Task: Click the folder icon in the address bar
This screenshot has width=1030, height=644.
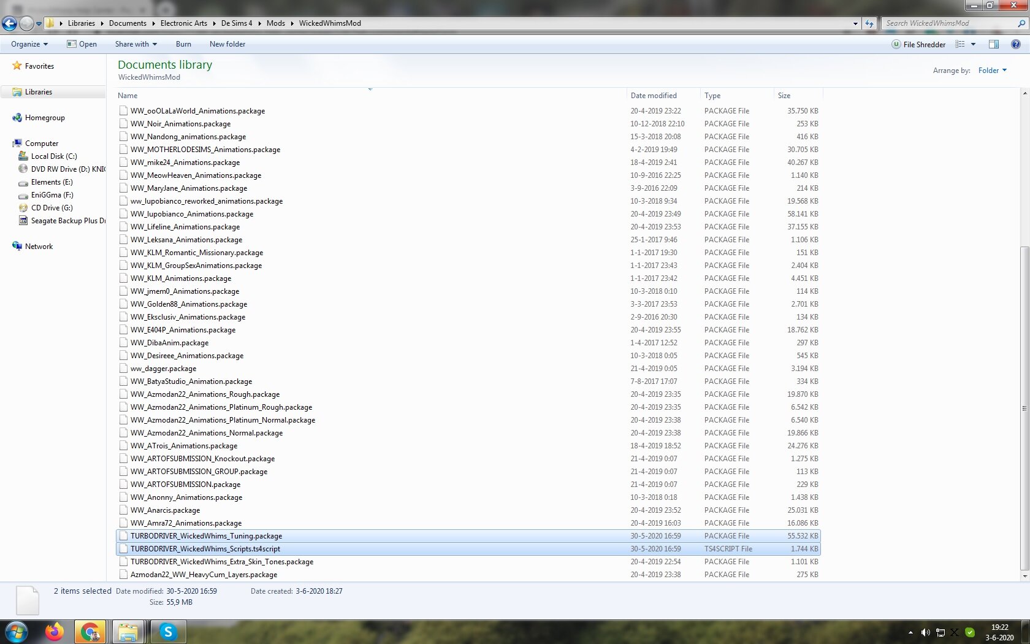Action: (50, 23)
